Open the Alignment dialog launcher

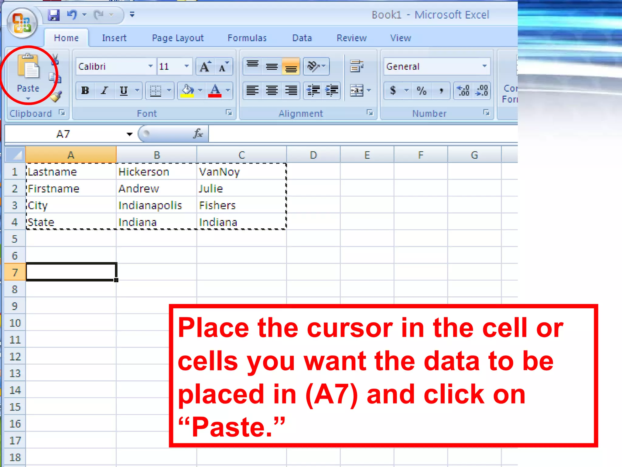tap(370, 113)
